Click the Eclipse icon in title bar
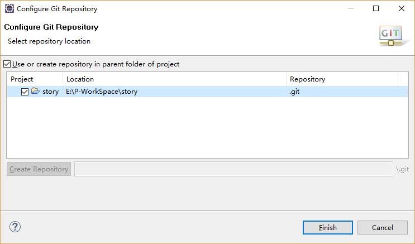This screenshot has width=415, height=244. click(x=9, y=8)
